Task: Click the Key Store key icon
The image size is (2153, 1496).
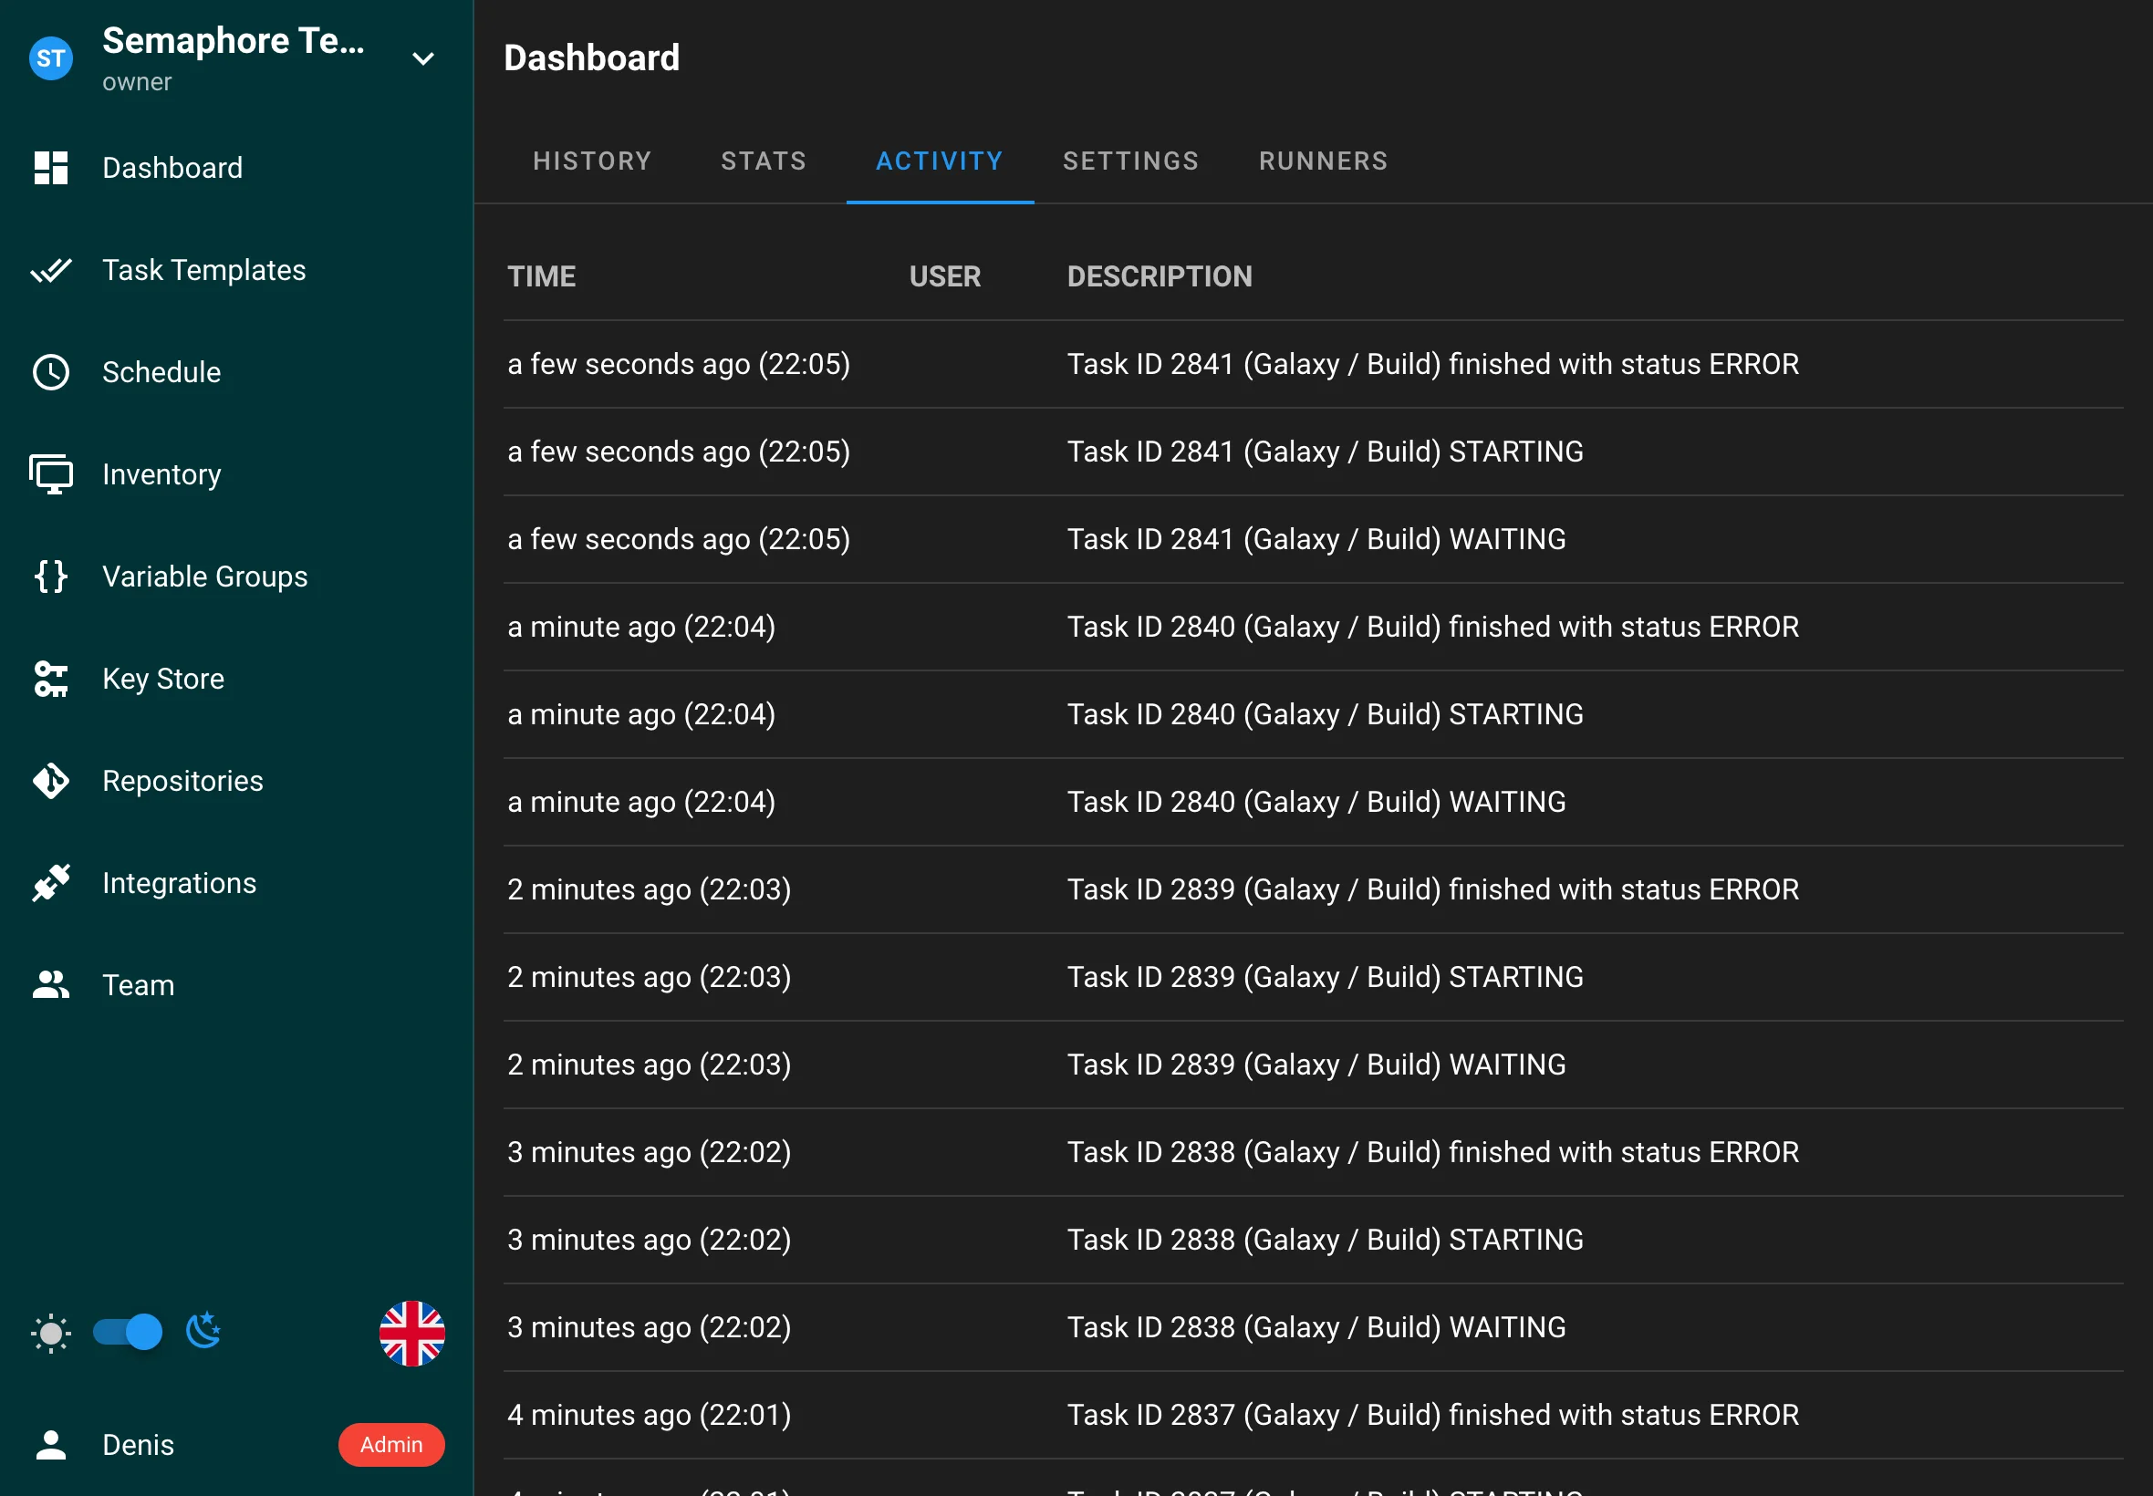Action: point(50,679)
